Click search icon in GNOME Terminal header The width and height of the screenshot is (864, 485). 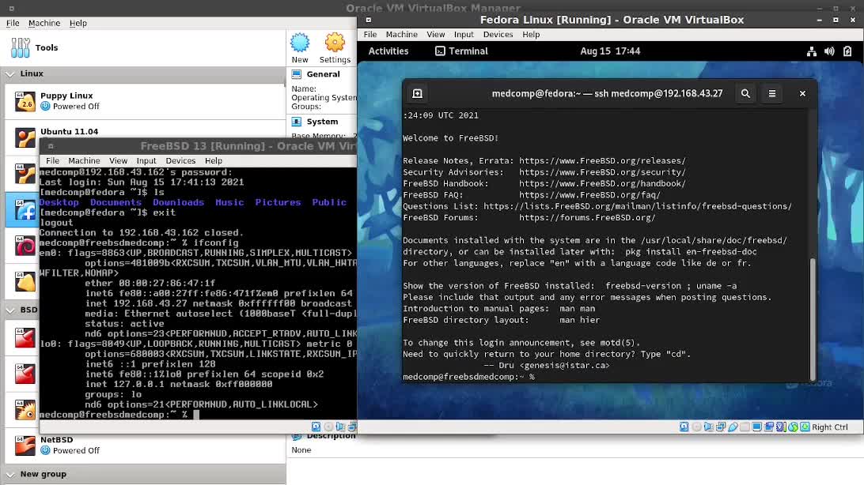point(745,93)
